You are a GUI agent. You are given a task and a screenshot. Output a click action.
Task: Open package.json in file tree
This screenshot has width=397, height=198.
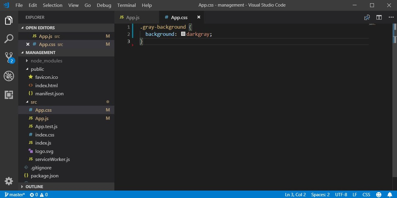[44, 176]
